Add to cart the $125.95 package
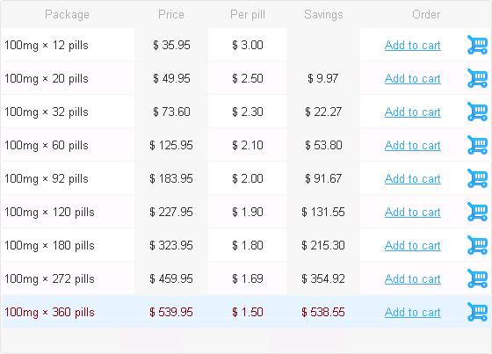Viewport: 492px width, 354px height. pyautogui.click(x=413, y=145)
